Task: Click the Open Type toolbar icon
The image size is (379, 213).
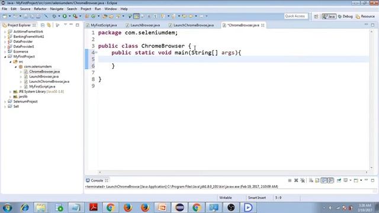Action: [x=105, y=16]
